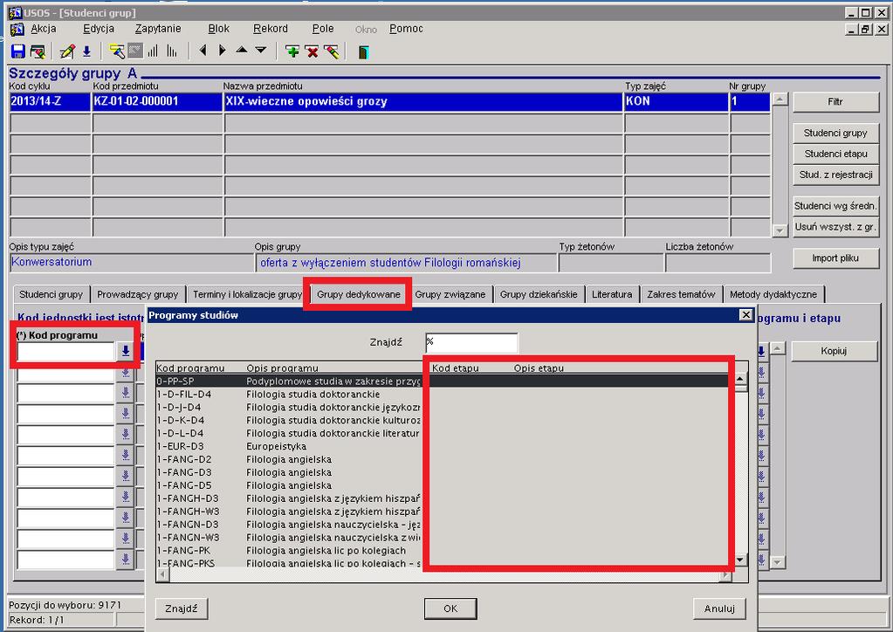Viewport: 893px width, 632px height.
Task: Select the 1-EUR-D3 Europeistyka row
Action: pos(442,446)
